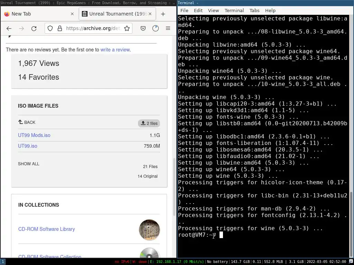
Task: Download UT99.iso
Action: point(28,146)
